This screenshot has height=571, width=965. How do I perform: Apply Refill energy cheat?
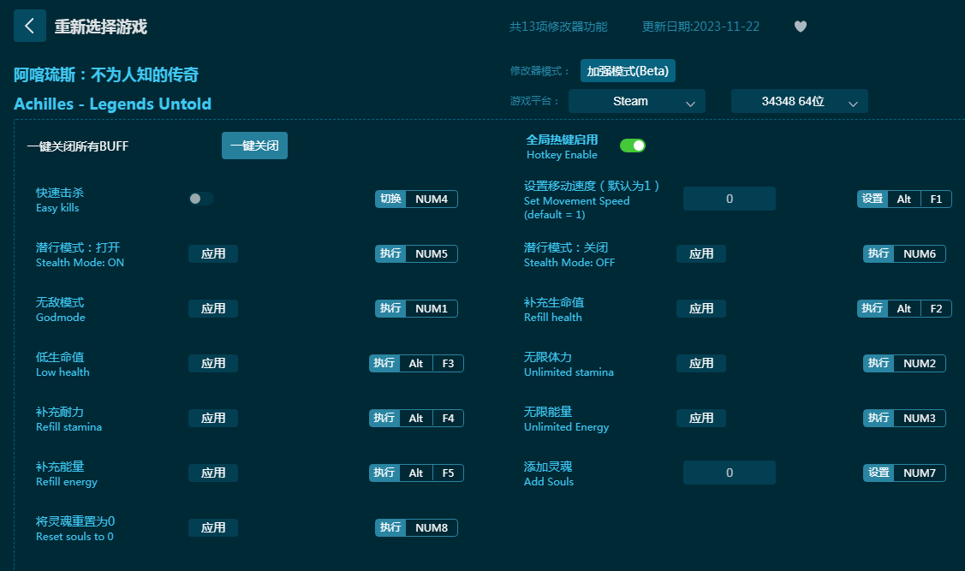213,473
